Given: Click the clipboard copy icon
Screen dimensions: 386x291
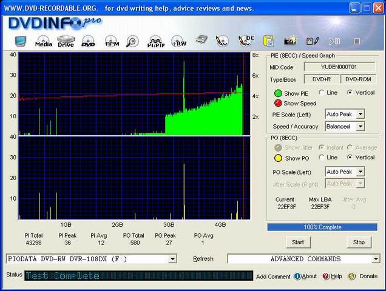Looking at the screenshot, I should tap(269, 41).
